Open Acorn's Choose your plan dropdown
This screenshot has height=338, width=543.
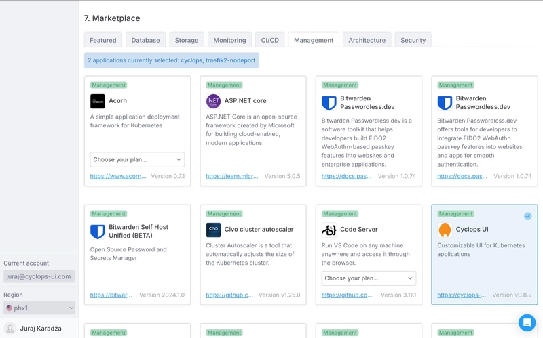click(x=137, y=159)
